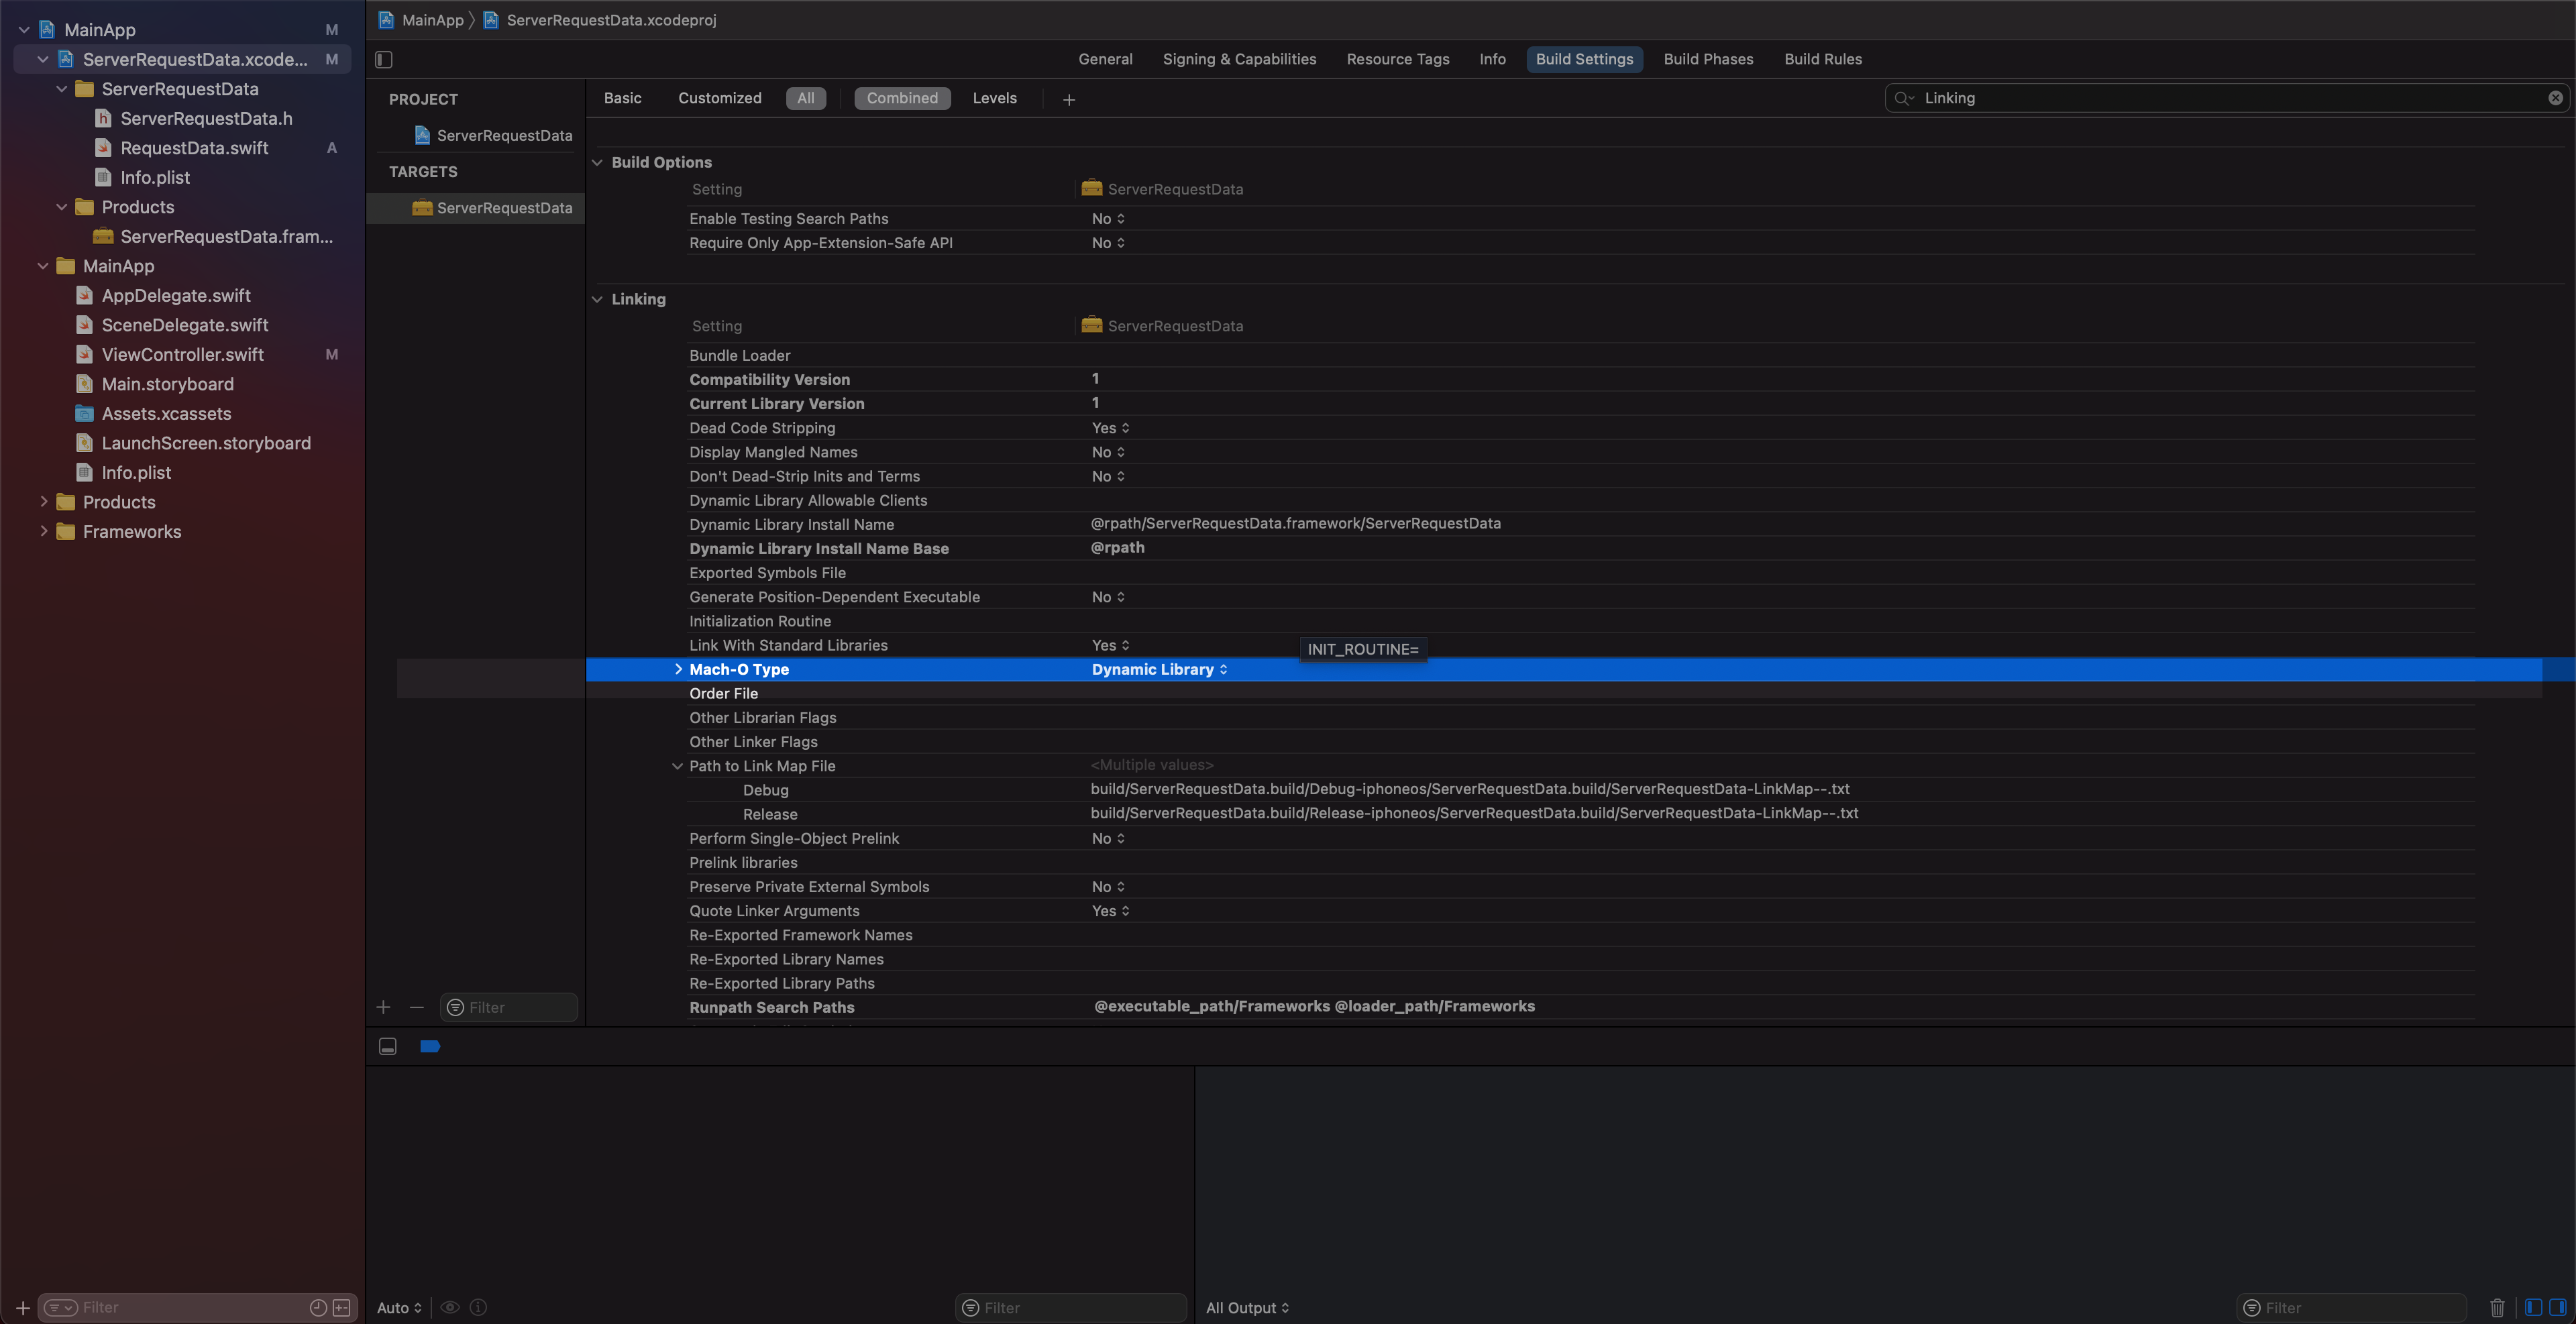The image size is (2576, 1324).
Task: Click the trash icon to clear console
Action: [x=2497, y=1307]
